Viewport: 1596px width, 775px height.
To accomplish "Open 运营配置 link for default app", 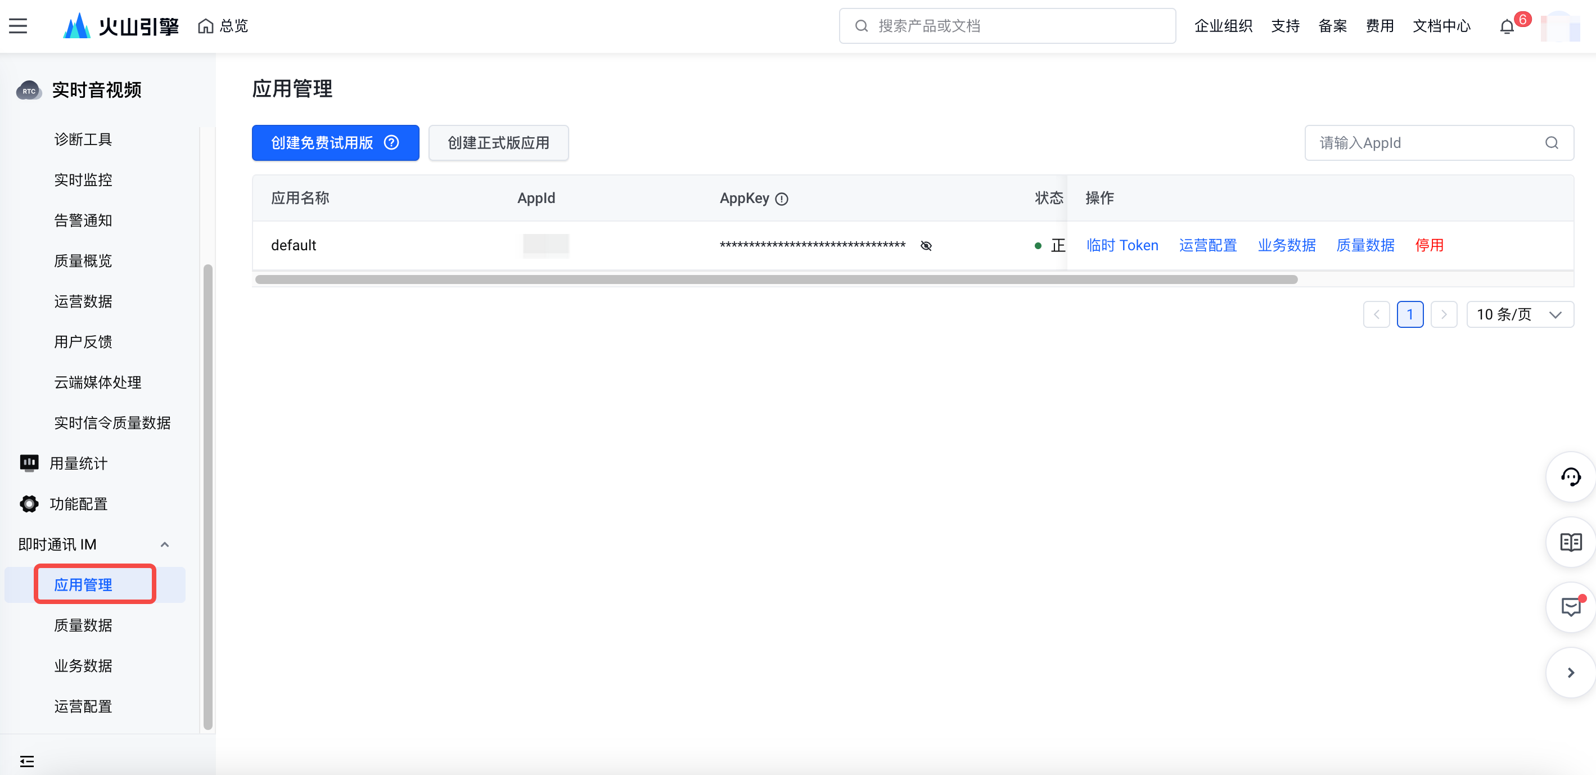I will (x=1207, y=245).
